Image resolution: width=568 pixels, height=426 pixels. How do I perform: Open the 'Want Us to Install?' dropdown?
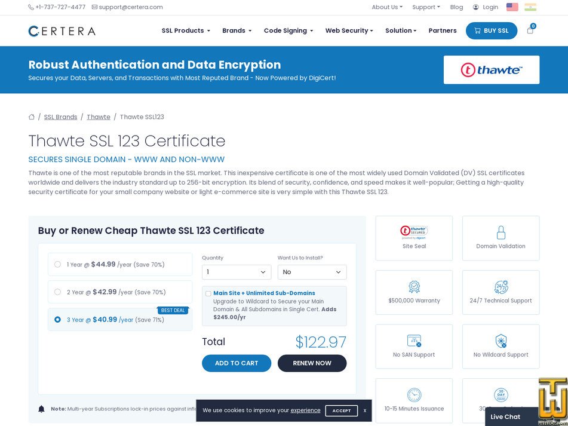pyautogui.click(x=312, y=272)
